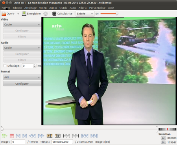Click the Audio Configurer button
The height and width of the screenshot is (145, 177).
click(22, 54)
